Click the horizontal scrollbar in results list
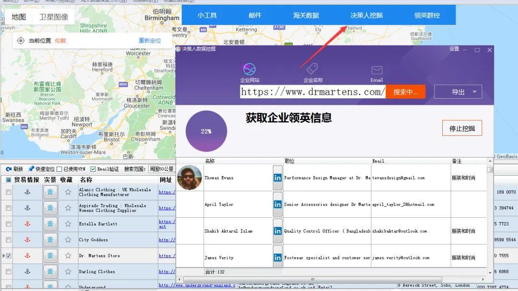 point(312,280)
